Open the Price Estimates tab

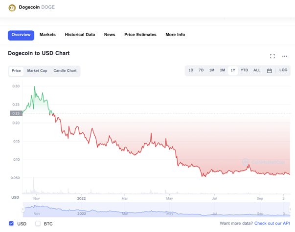coord(140,35)
